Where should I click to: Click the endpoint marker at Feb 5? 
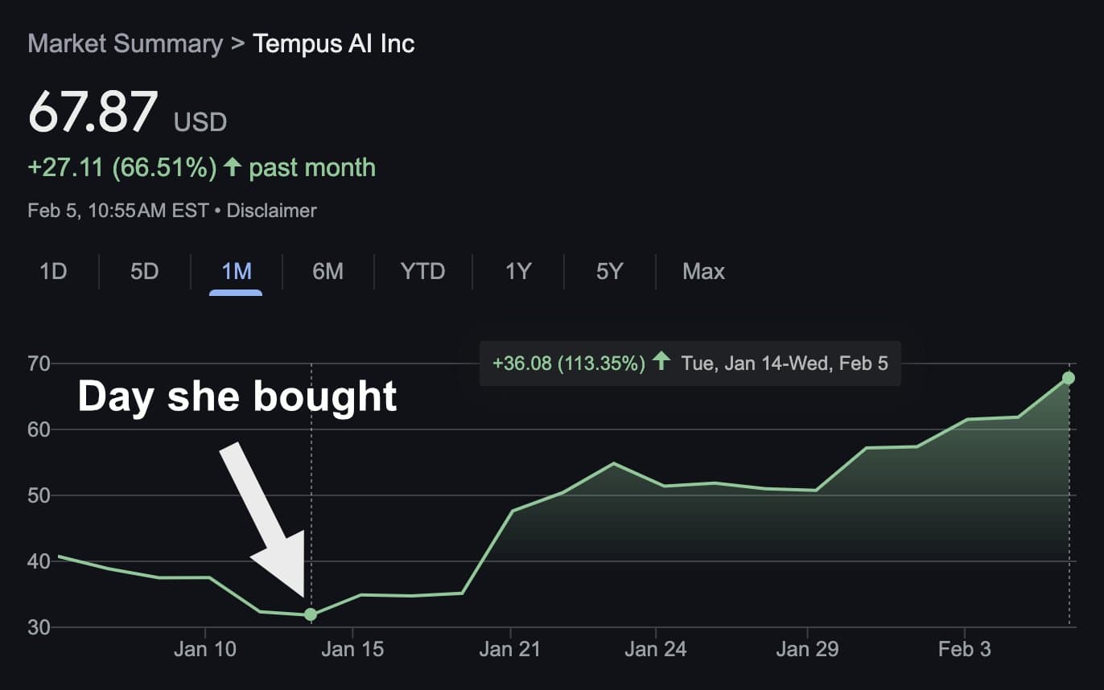pos(1069,377)
